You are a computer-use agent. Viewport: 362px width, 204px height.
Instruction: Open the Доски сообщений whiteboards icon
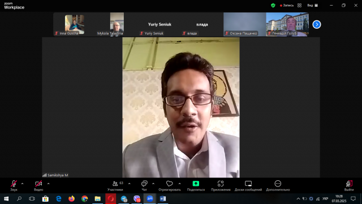(x=248, y=185)
